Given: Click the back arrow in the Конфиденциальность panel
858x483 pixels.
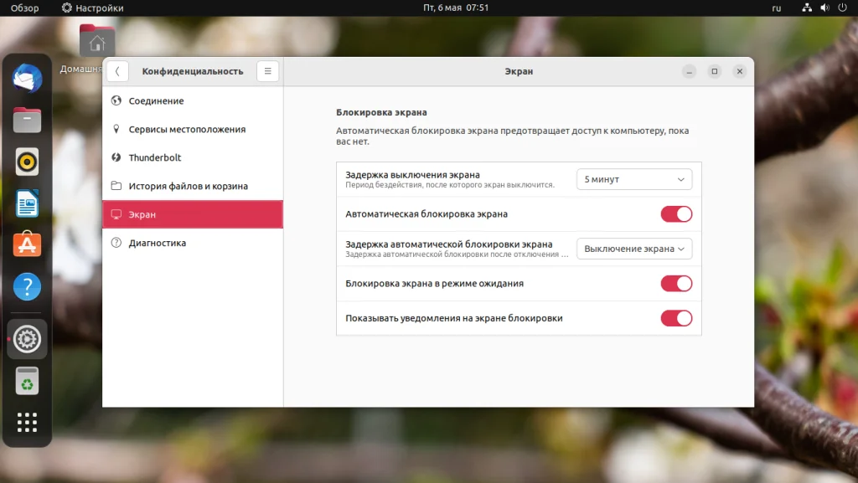Looking at the screenshot, I should pyautogui.click(x=117, y=71).
